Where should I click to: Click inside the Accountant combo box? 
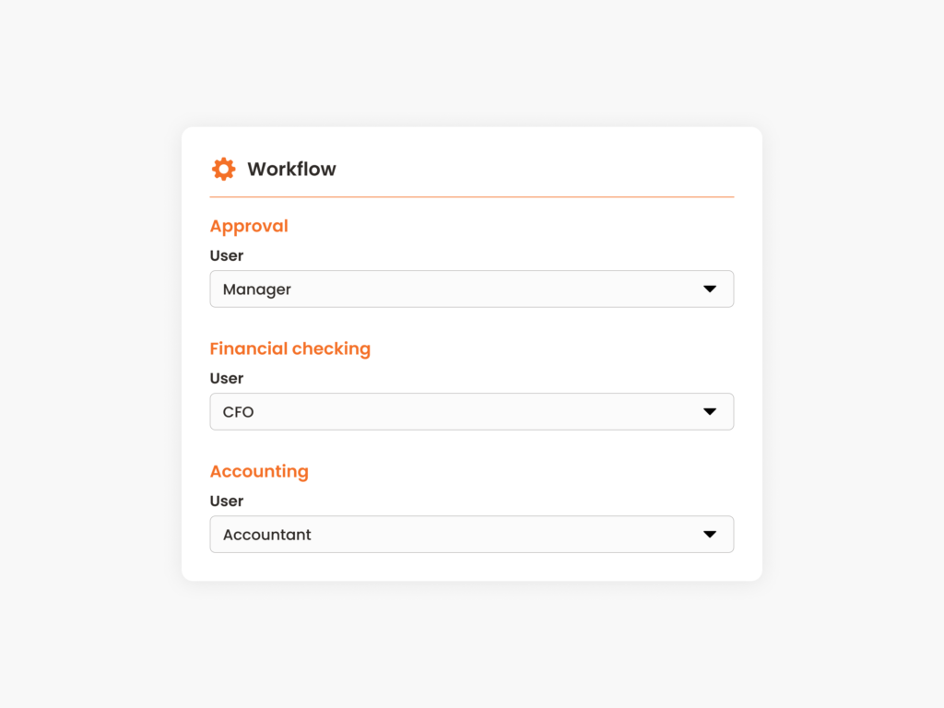click(415, 534)
